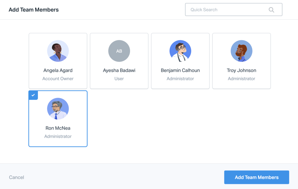Click Troy Johnson's bearded avatar
298x189 pixels.
(242, 51)
